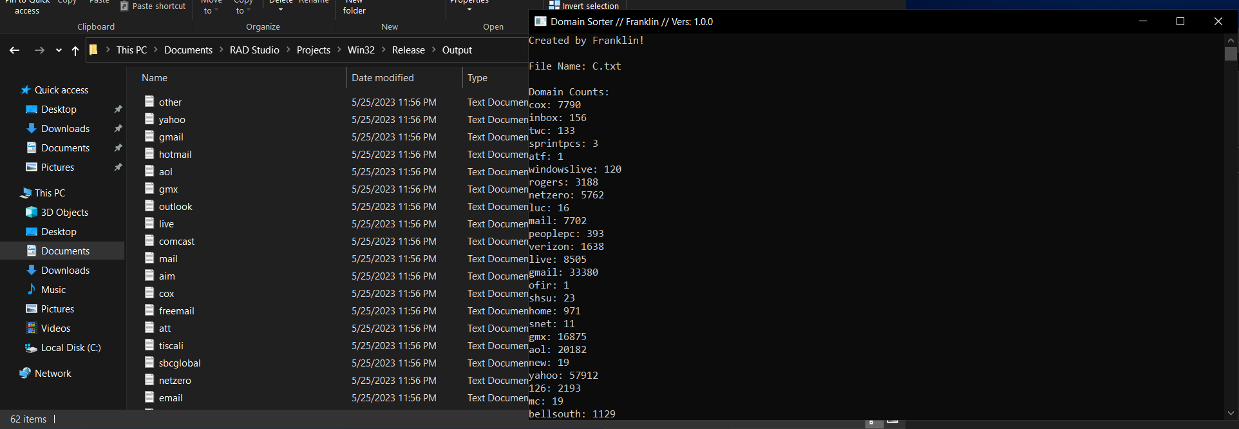
Task: Select Local Disk (C:) in sidebar
Action: 71,348
